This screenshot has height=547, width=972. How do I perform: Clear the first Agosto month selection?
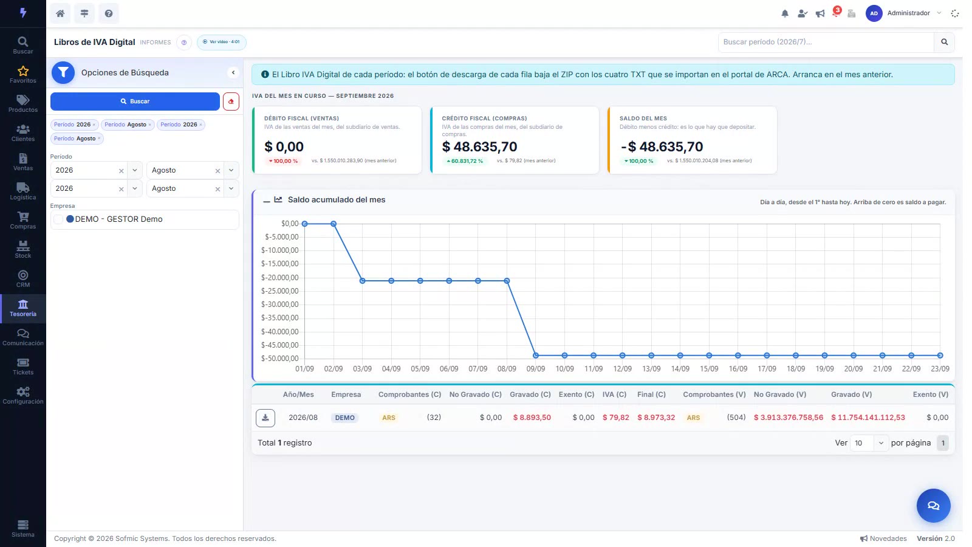pos(217,171)
